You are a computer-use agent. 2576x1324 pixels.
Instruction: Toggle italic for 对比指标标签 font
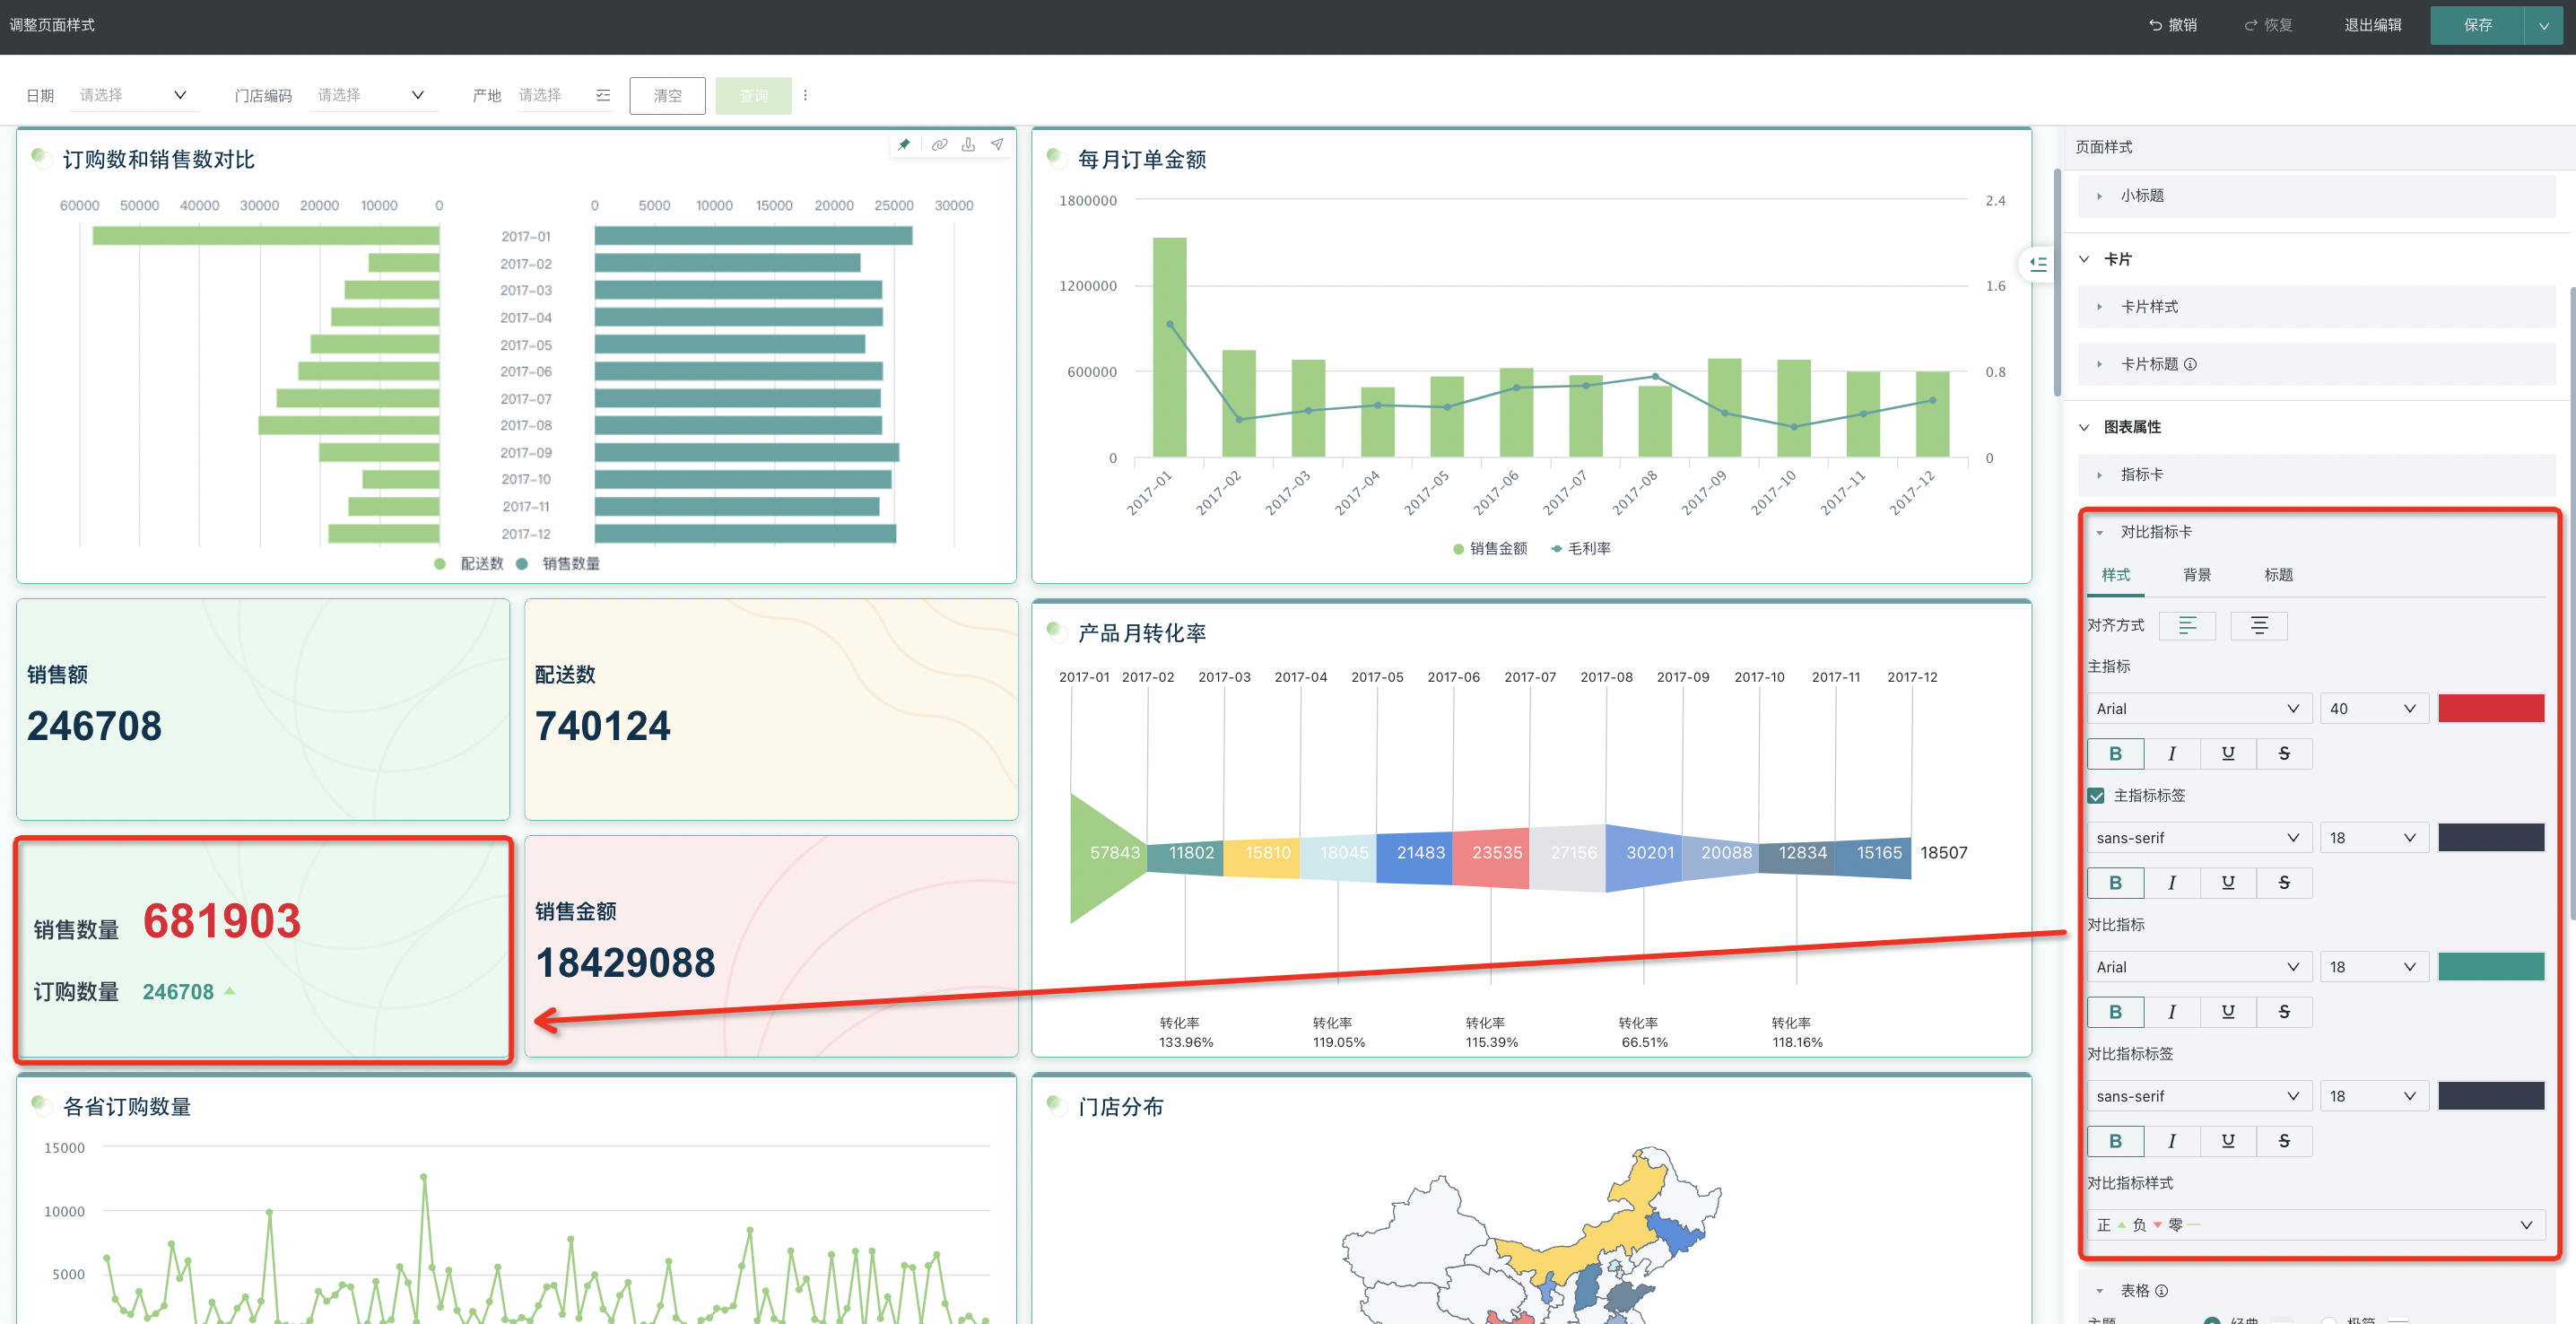tap(2171, 1141)
